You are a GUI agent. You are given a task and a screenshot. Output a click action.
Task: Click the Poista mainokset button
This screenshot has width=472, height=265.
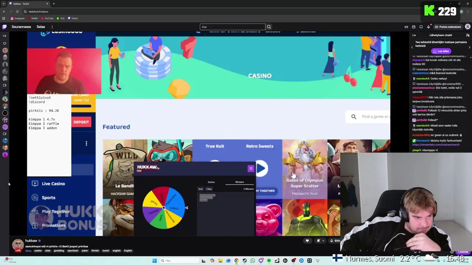(448, 27)
